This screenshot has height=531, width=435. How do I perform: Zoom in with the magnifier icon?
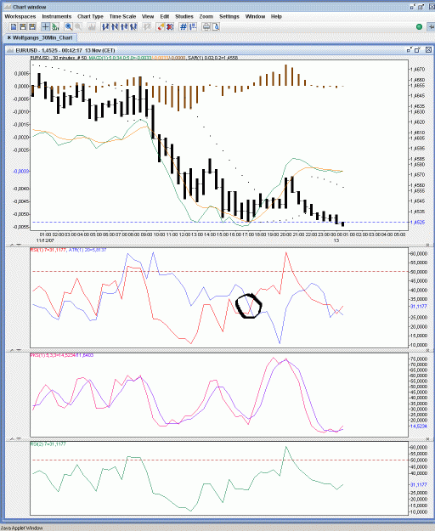coord(69,26)
